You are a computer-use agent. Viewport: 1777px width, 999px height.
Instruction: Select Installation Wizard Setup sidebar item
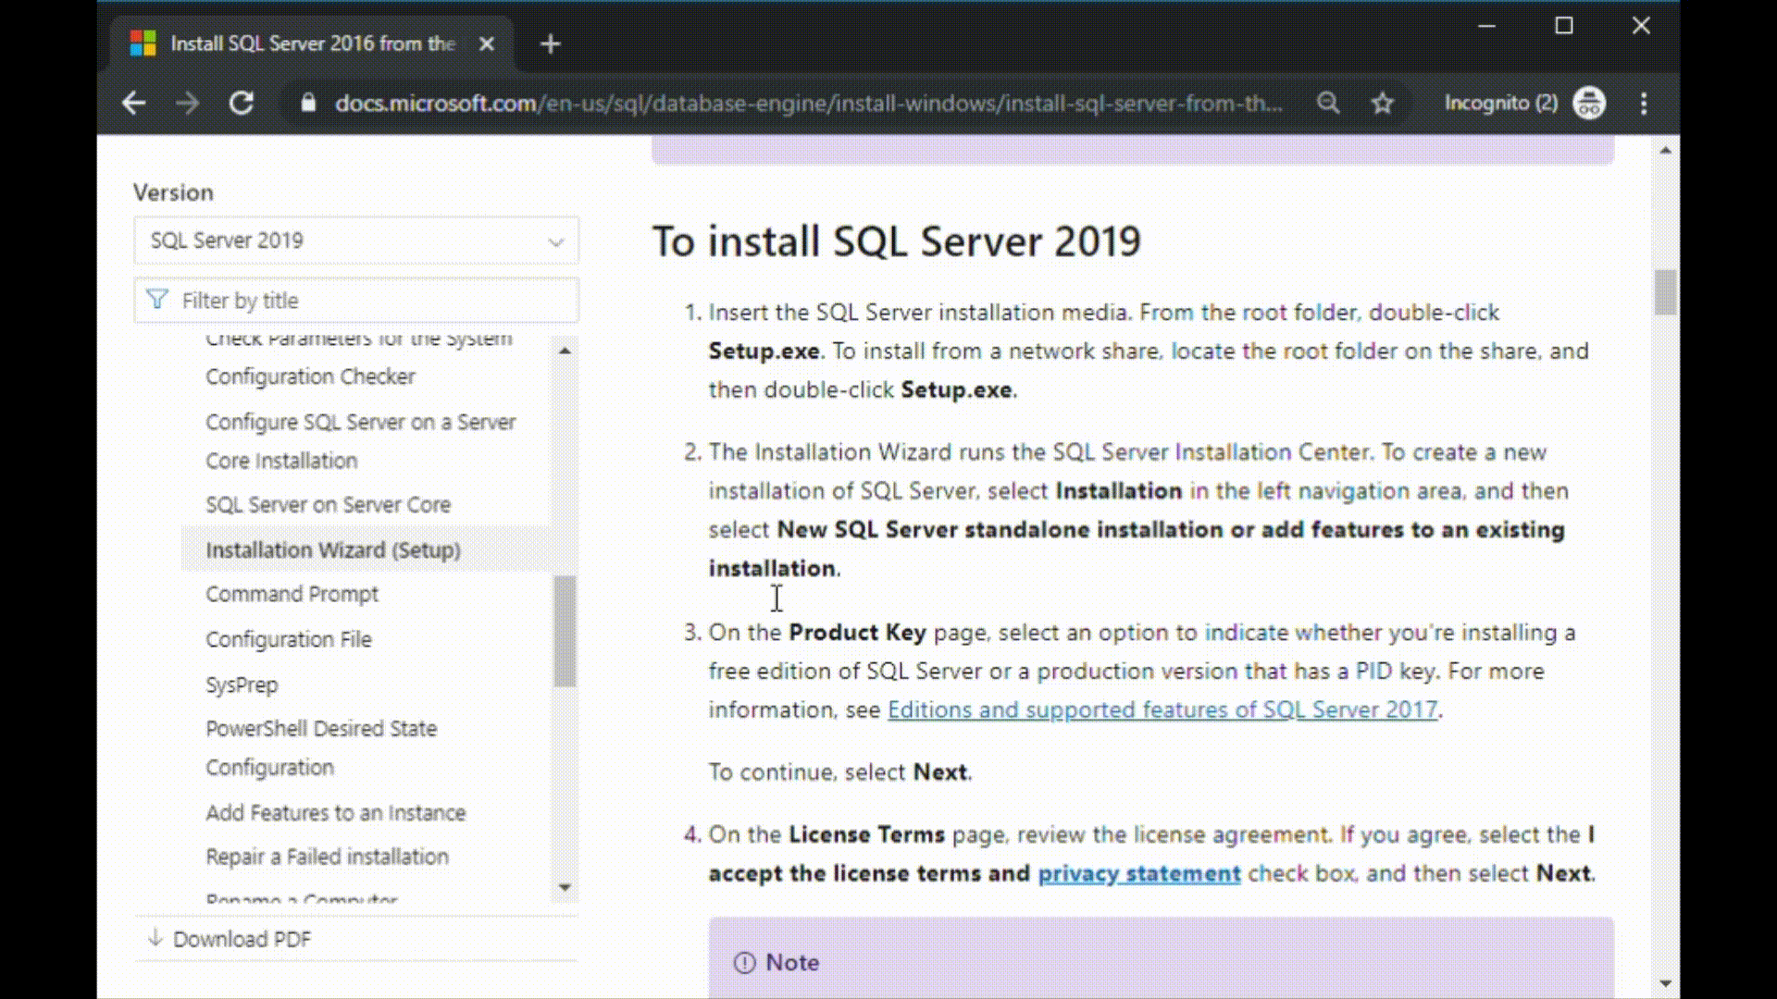coord(333,549)
